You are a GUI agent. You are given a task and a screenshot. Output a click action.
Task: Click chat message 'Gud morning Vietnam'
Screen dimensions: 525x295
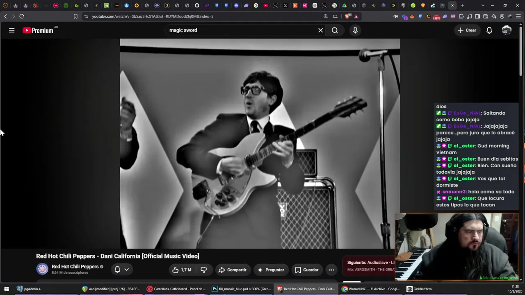tap(472, 149)
